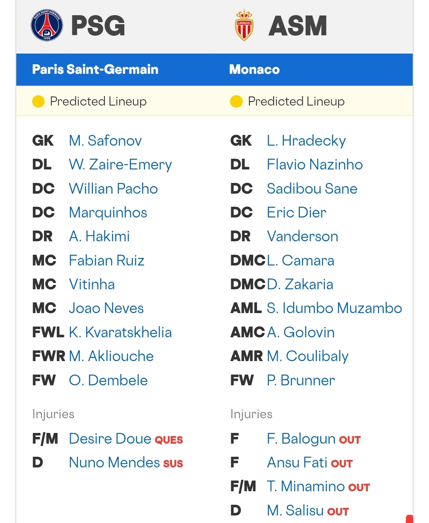Open A. Golovin player page

click(301, 332)
